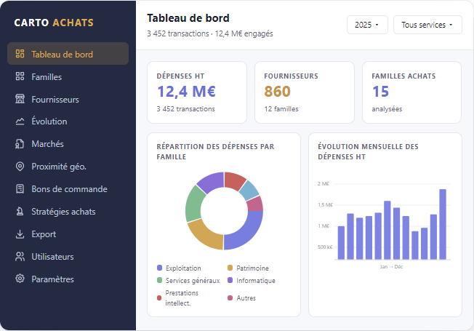Open the Utilisateurs section

coord(68,256)
